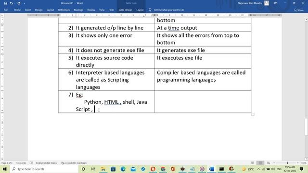Click the zoom out minus button

(x=274, y=163)
